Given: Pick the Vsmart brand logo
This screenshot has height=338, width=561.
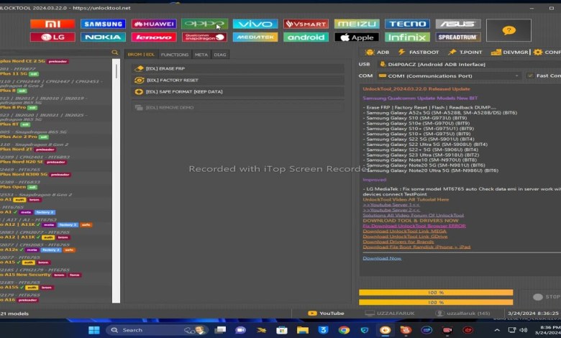Looking at the screenshot, I should (306, 24).
